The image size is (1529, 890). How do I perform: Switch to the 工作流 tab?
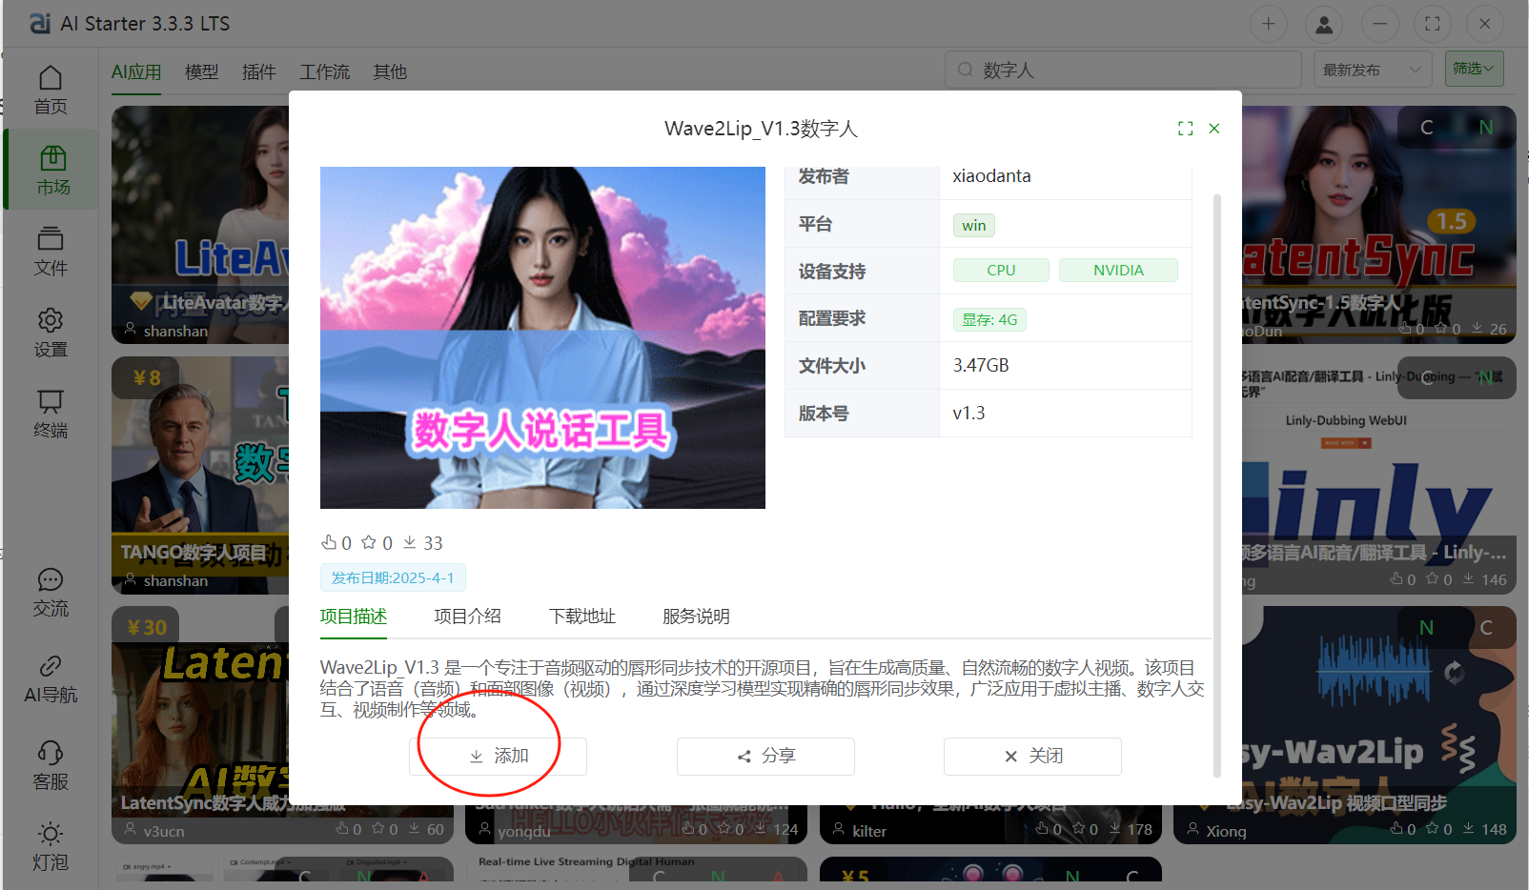point(324,71)
